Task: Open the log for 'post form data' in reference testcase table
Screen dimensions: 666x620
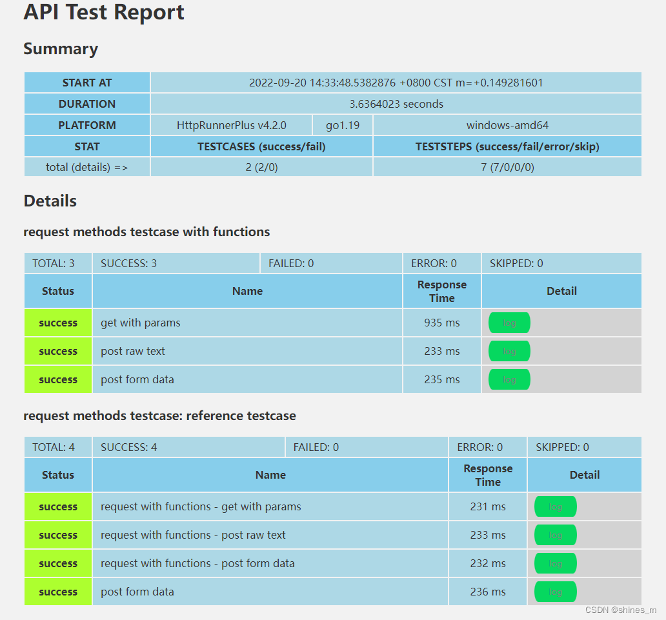Action: 555,592
